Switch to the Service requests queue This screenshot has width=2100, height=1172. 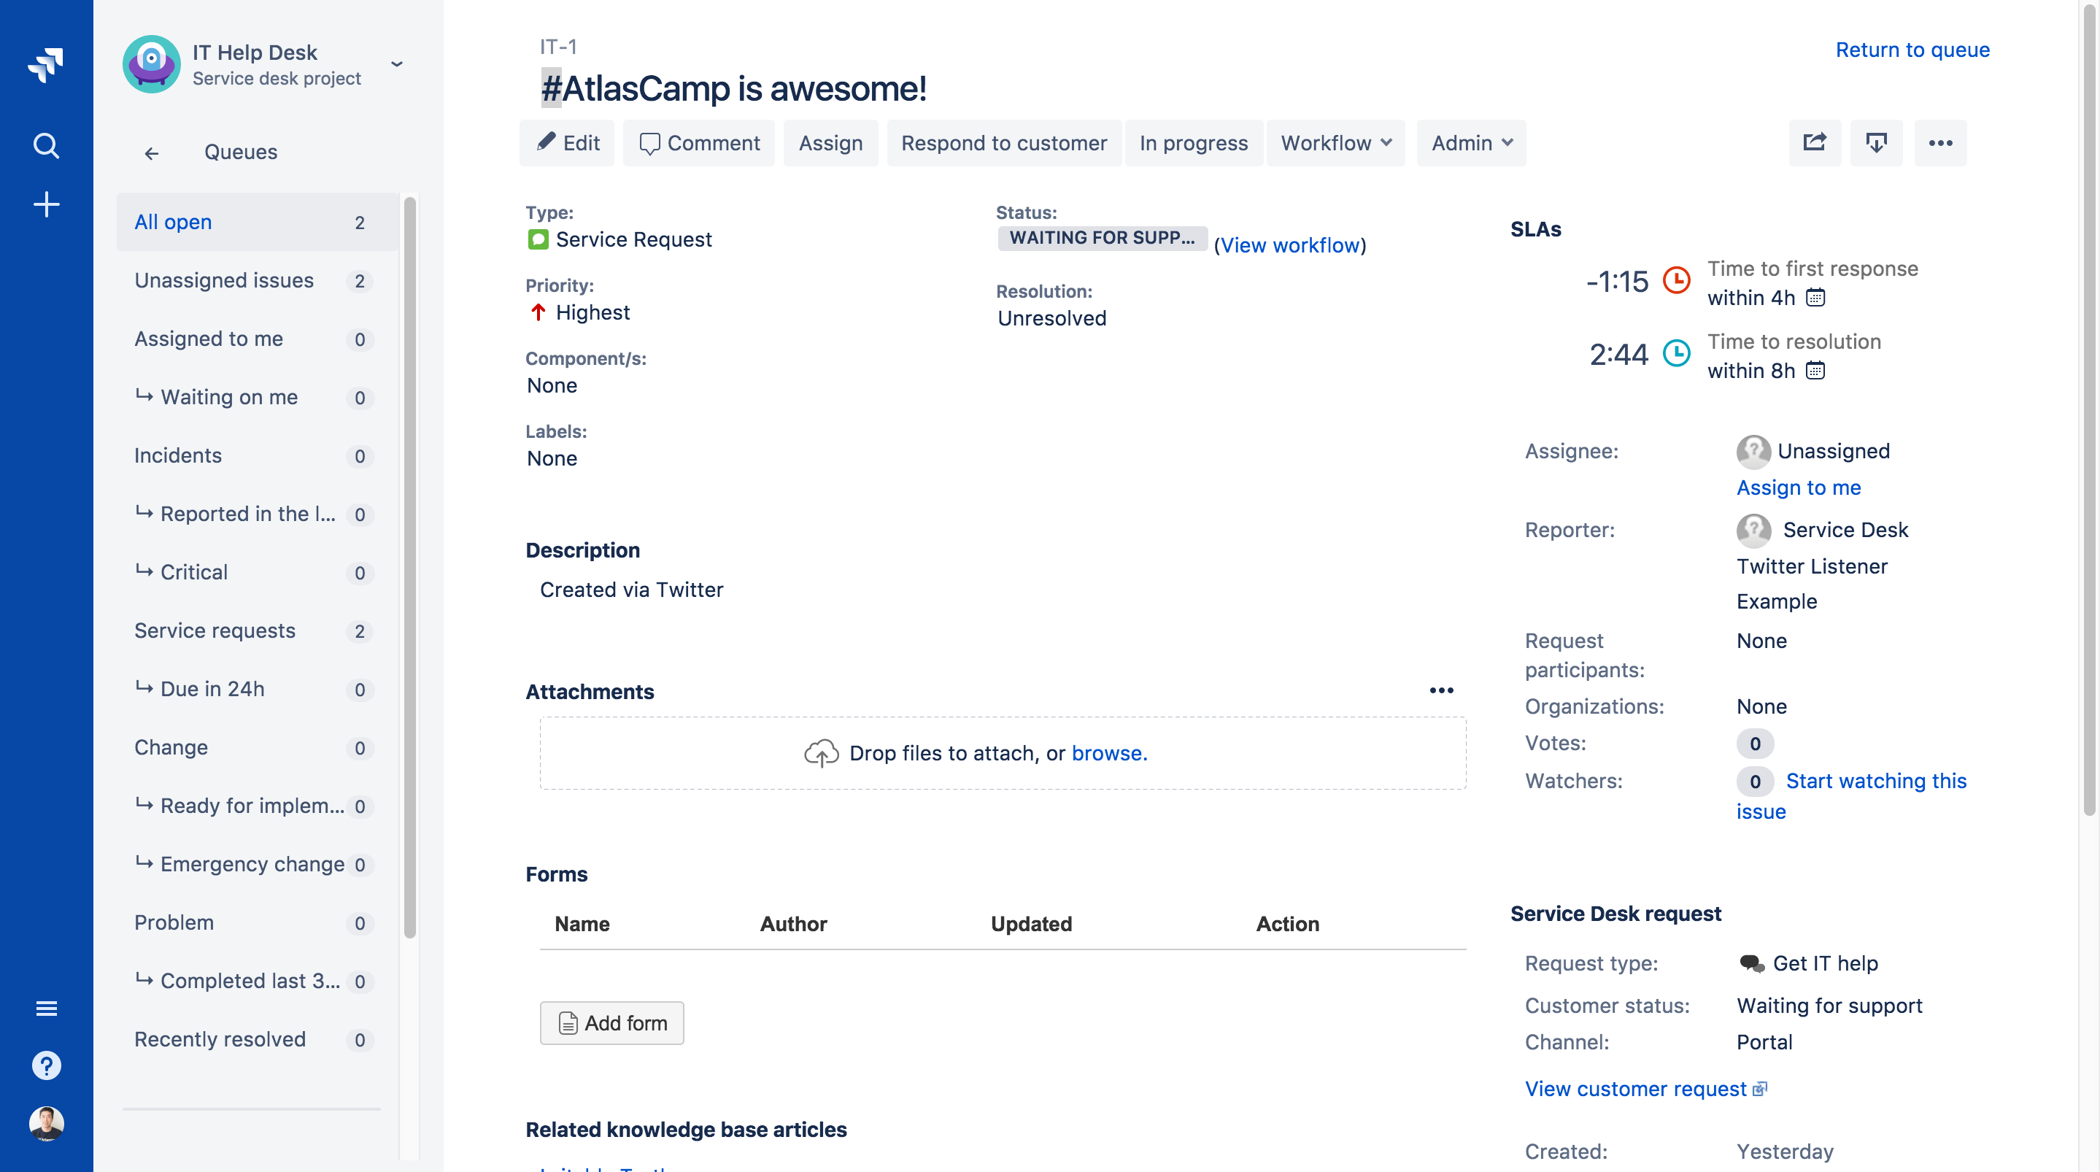pos(215,631)
